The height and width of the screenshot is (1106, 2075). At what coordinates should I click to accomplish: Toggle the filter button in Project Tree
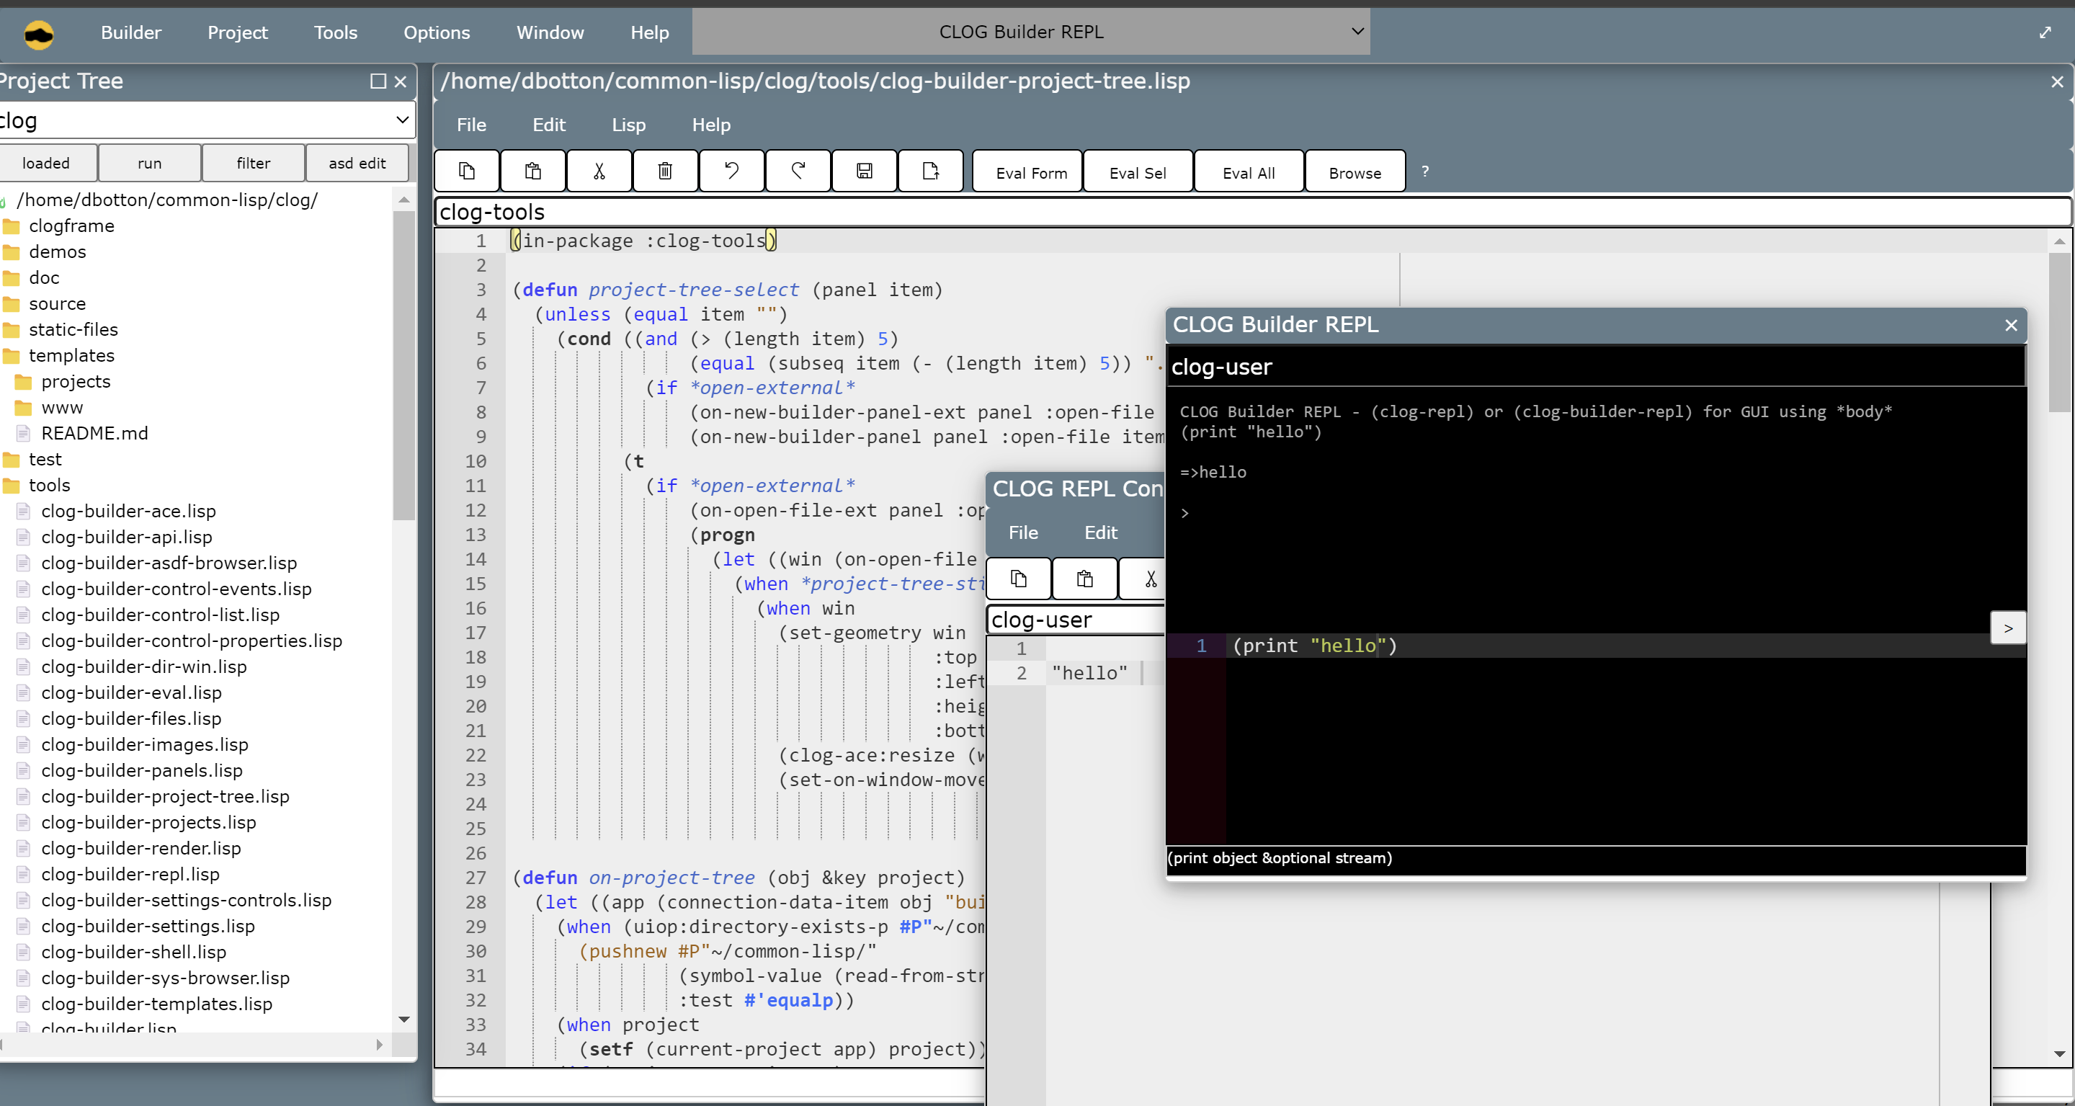pyautogui.click(x=253, y=164)
